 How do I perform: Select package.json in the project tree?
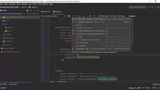(x=8, y=38)
